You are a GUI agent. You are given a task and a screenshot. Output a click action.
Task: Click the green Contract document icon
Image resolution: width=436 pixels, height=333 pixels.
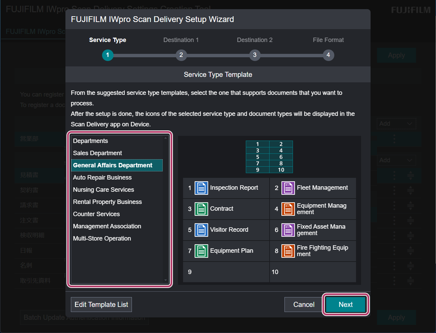click(x=201, y=209)
